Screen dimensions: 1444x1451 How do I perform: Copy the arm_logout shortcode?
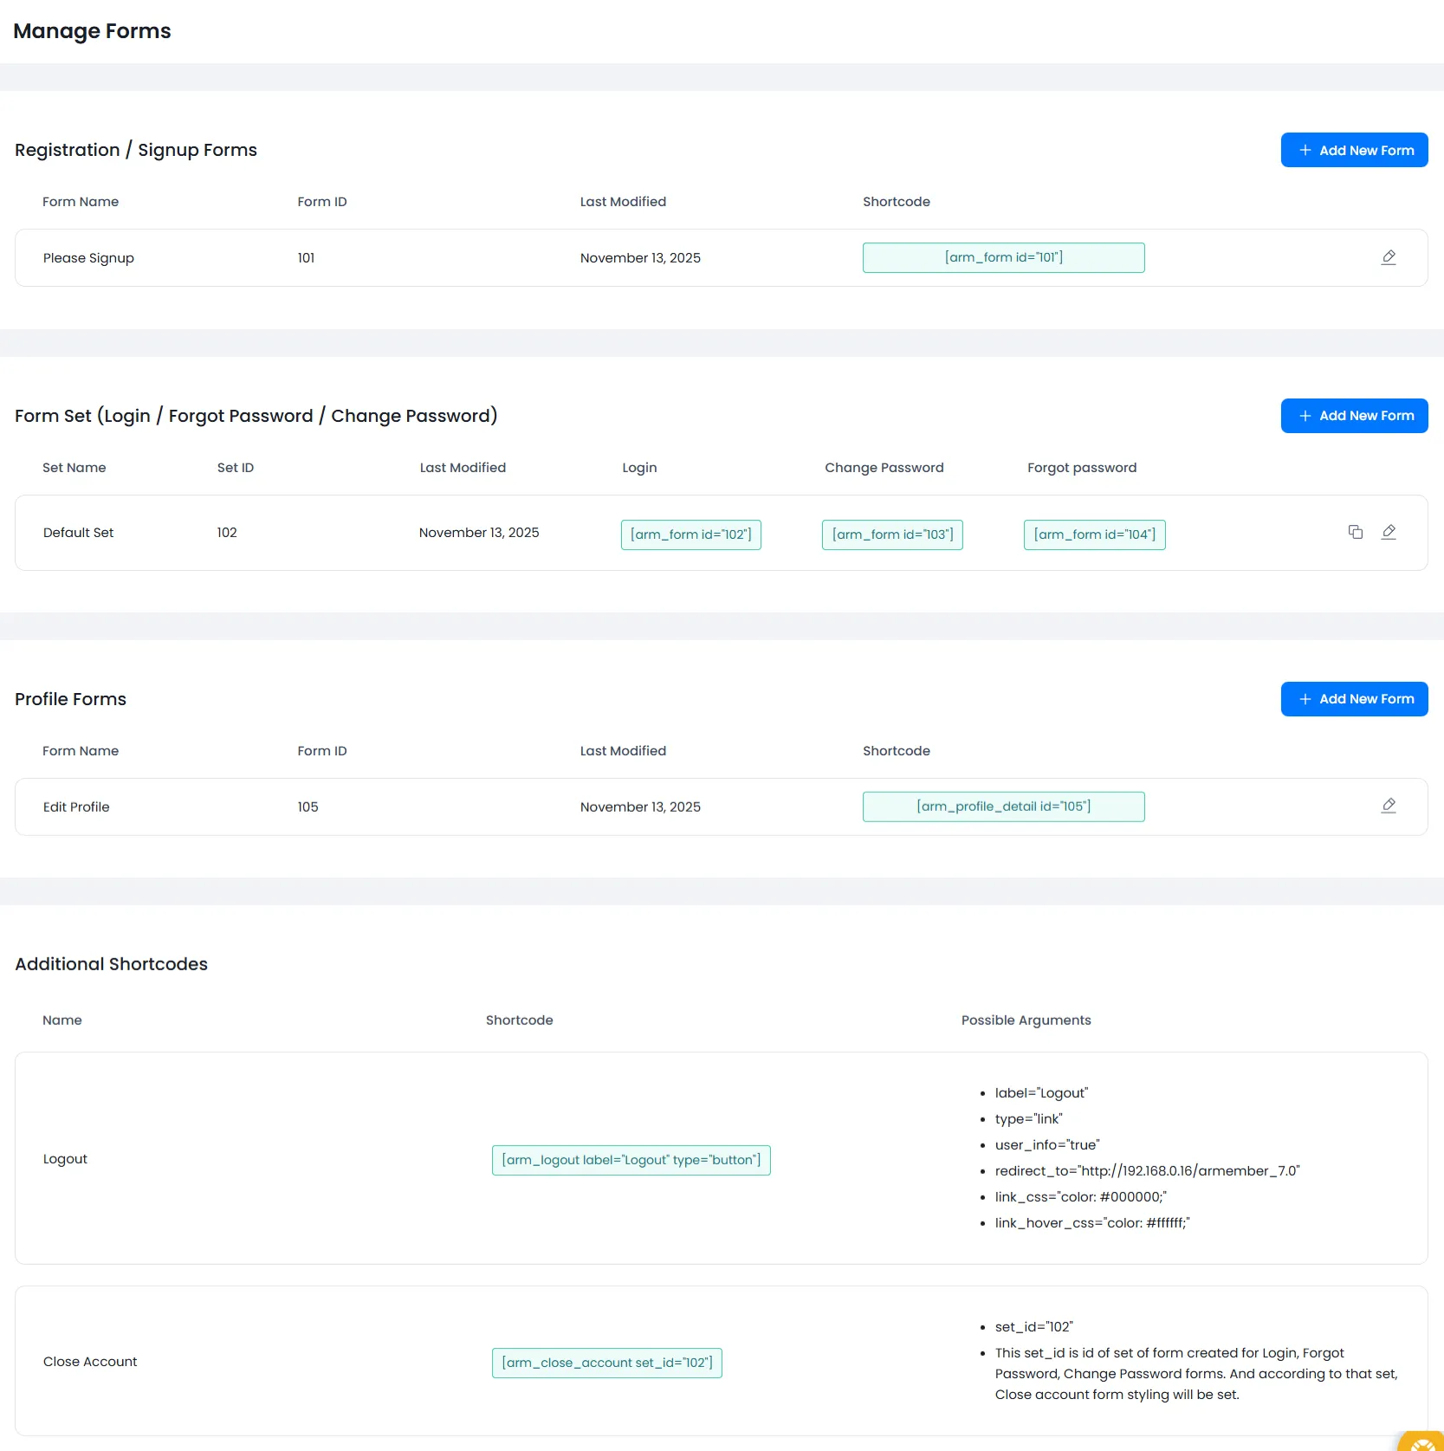(631, 1159)
